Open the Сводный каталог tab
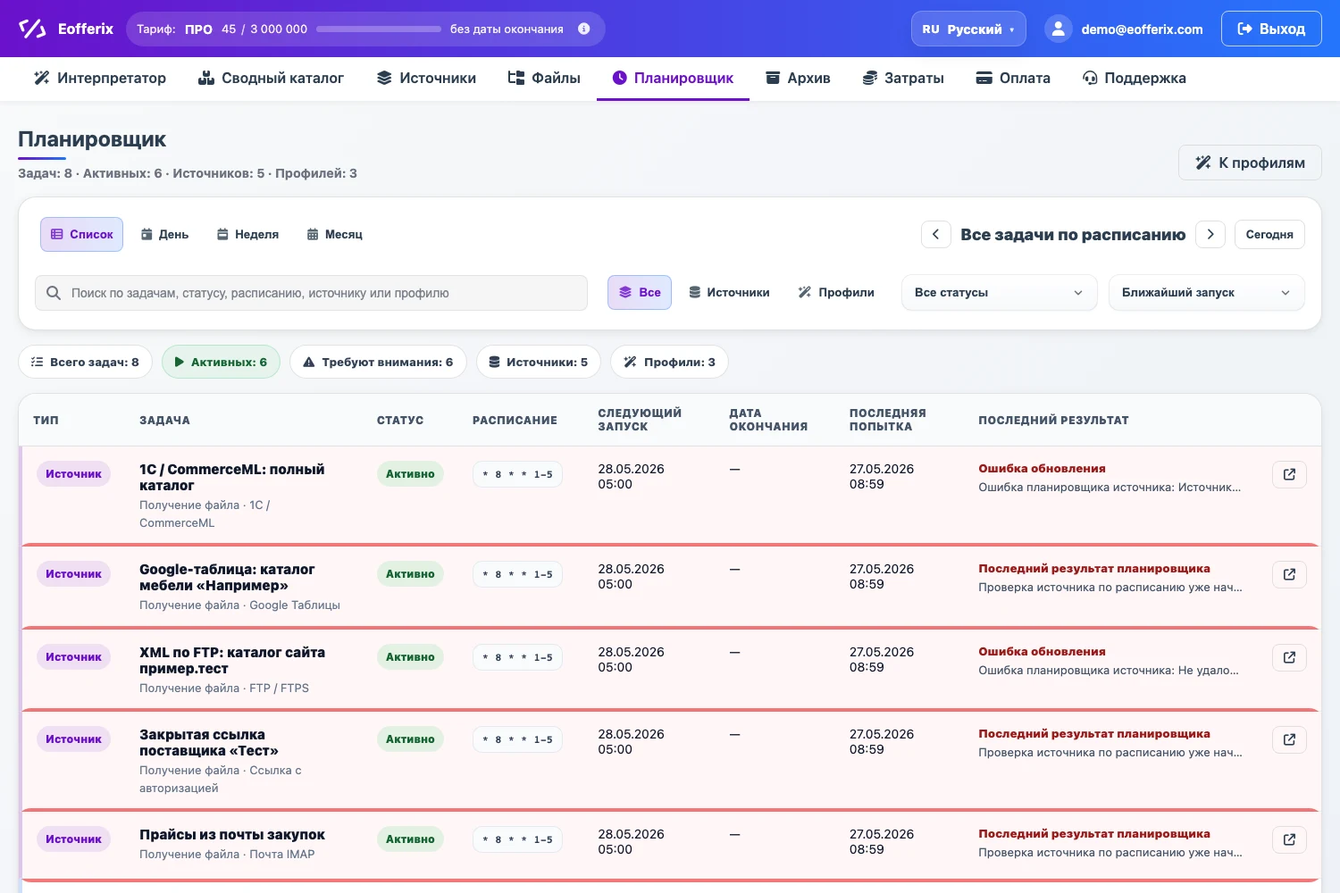Screen dimensions: 1340x893 [x=271, y=79]
